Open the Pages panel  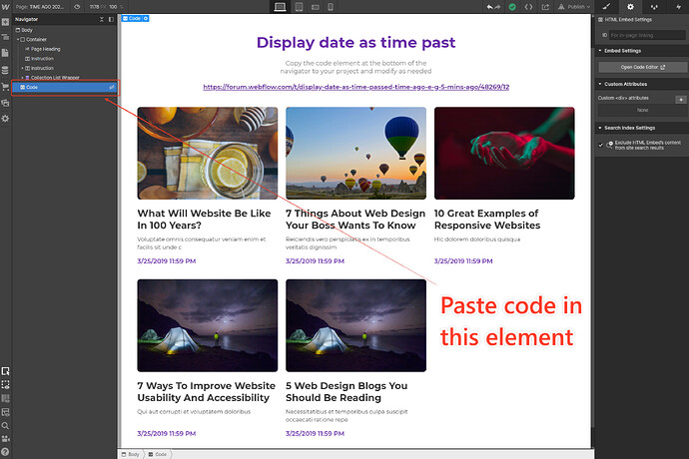coord(5,53)
